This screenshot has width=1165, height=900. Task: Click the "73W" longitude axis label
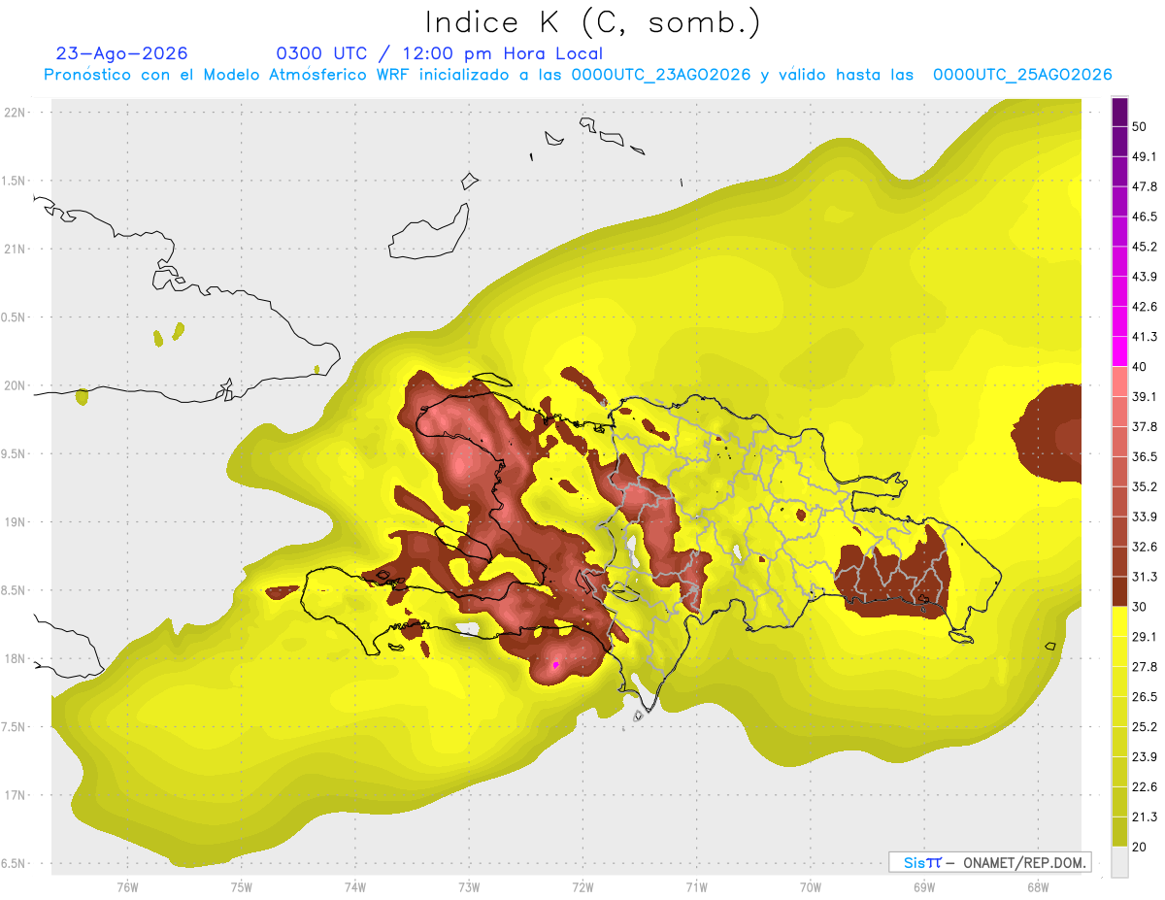pyautogui.click(x=469, y=886)
